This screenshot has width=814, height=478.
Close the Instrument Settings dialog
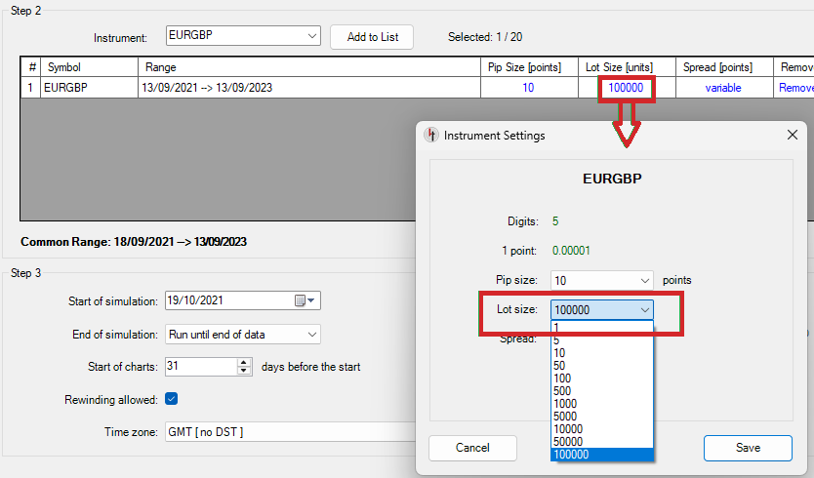(792, 135)
